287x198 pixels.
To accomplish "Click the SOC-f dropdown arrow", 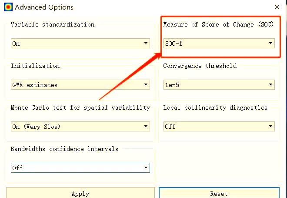I will click(270, 44).
